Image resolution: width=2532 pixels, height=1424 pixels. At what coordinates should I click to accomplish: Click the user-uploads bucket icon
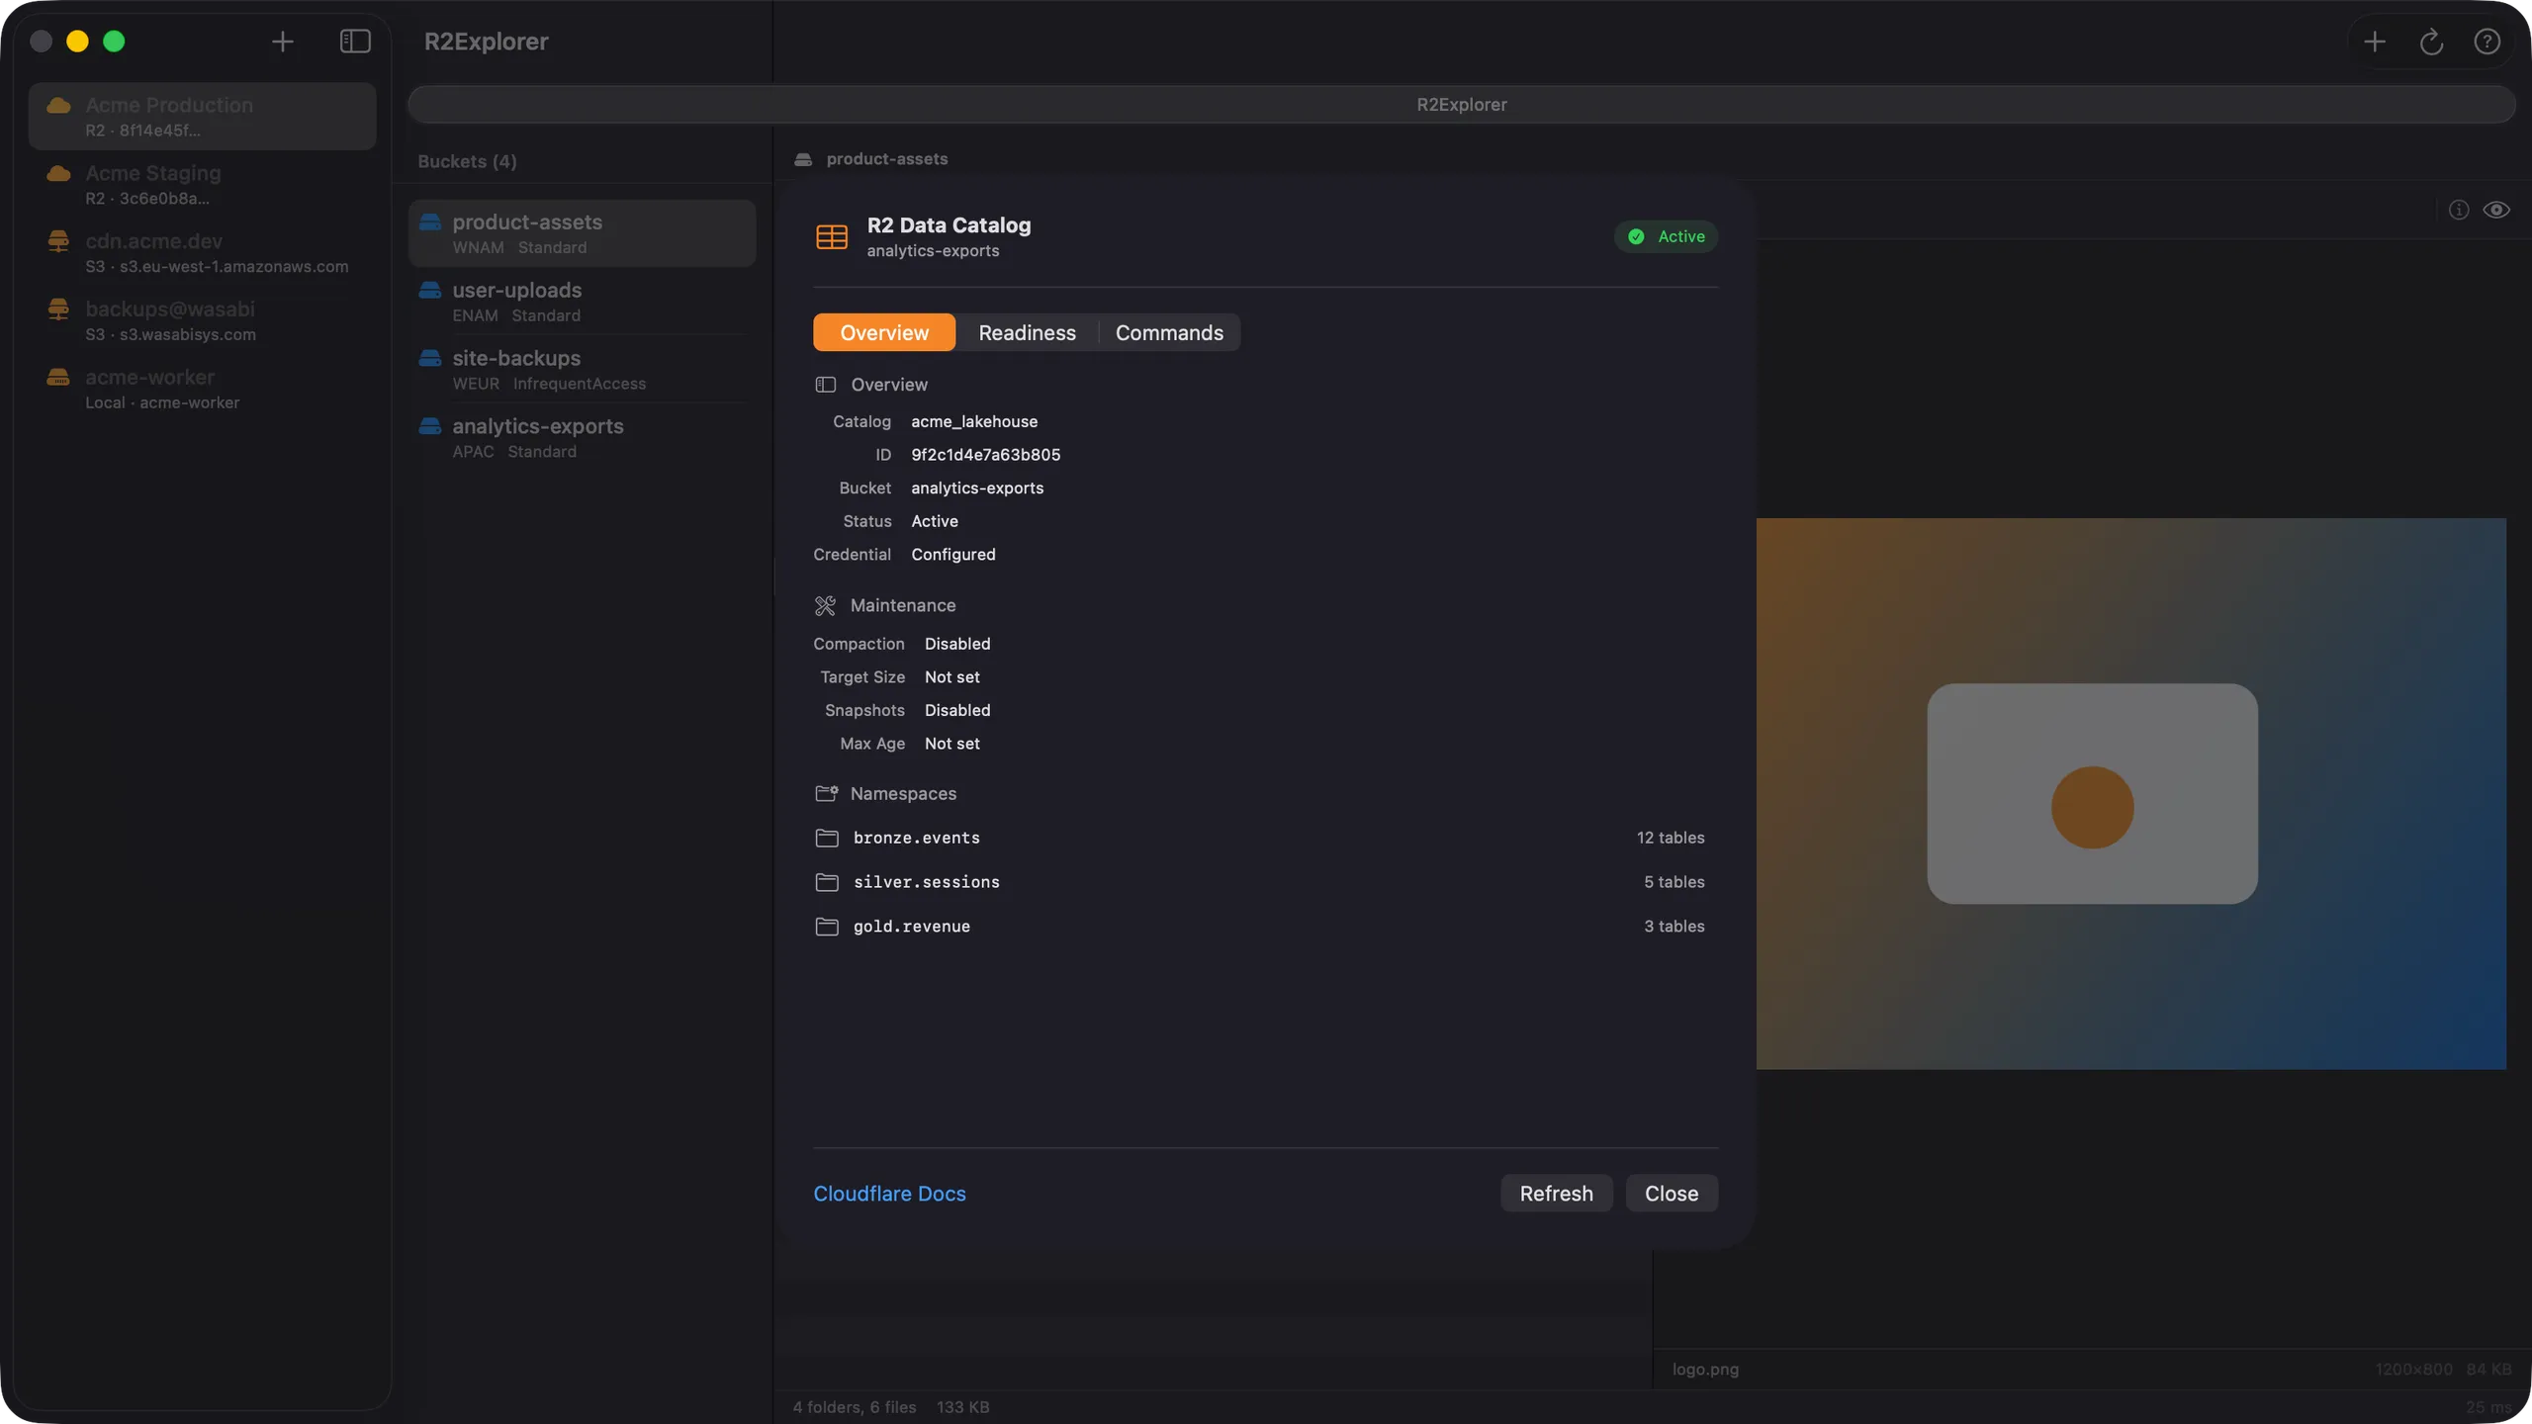(x=430, y=290)
